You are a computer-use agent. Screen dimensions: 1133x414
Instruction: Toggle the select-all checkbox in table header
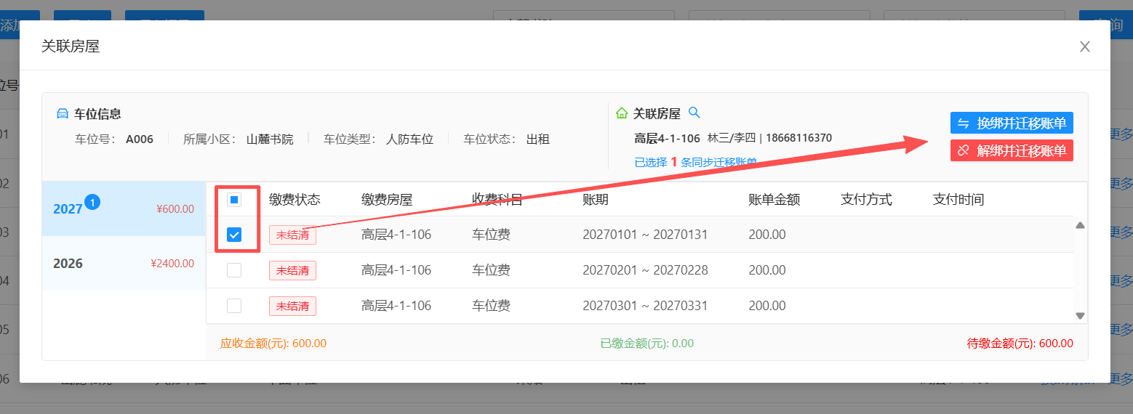click(234, 200)
